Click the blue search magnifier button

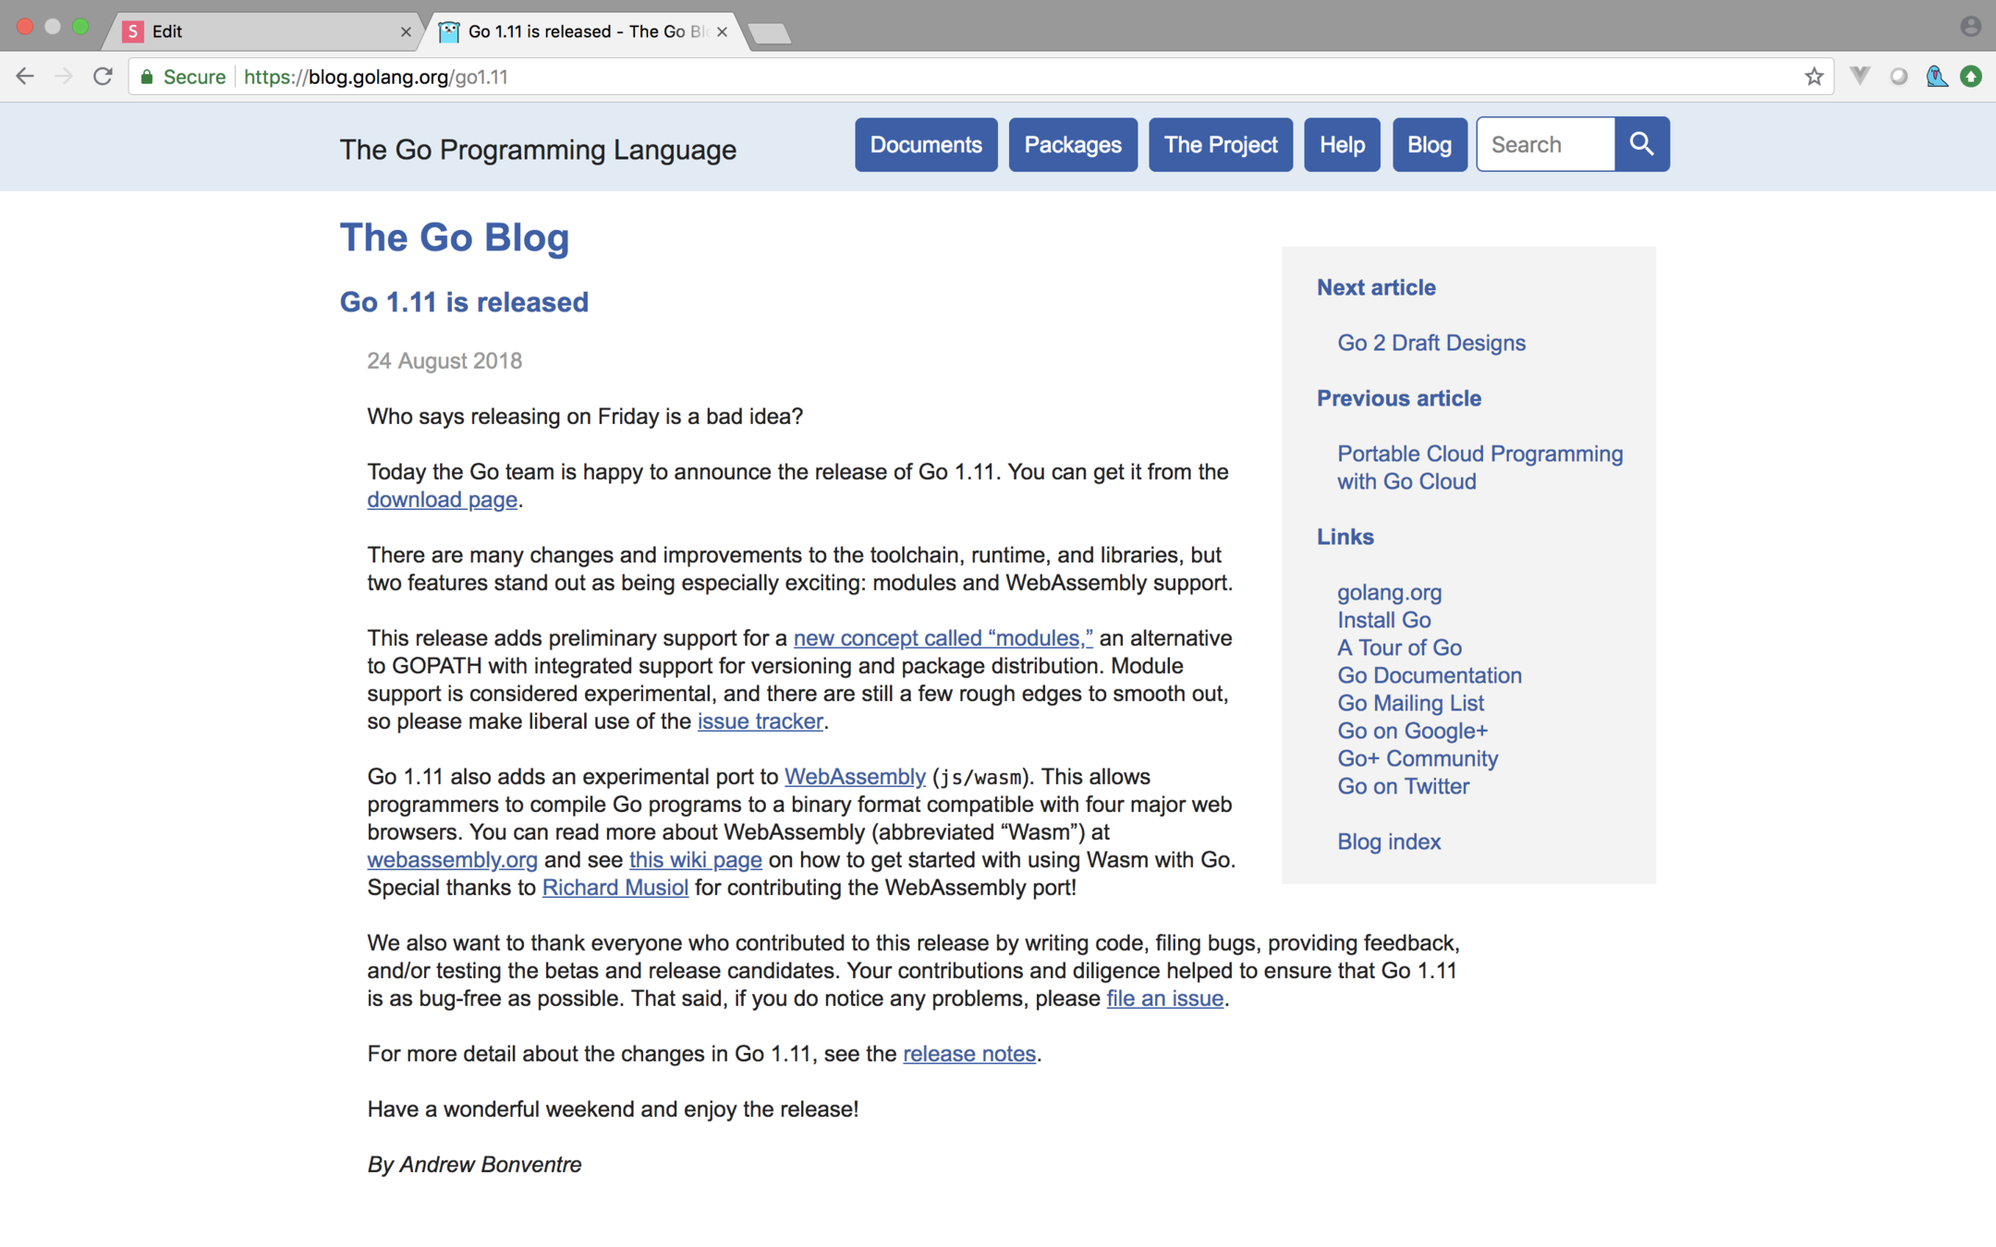click(x=1641, y=144)
